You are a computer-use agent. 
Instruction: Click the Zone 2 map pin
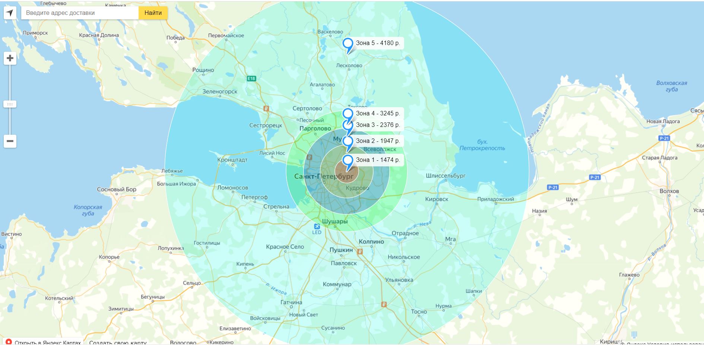point(348,142)
